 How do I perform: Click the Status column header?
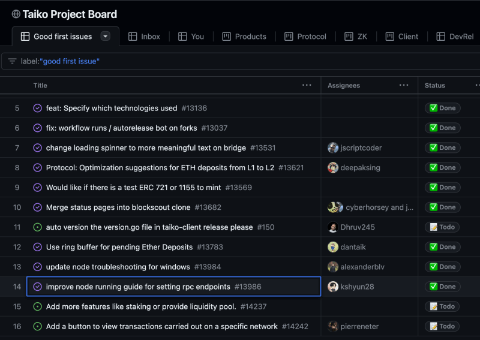[434, 85]
